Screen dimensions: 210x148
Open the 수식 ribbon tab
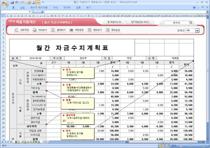(x=55, y=8)
